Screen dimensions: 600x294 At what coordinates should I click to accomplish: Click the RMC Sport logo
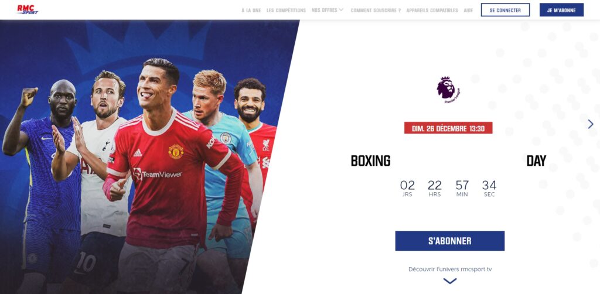click(28, 9)
